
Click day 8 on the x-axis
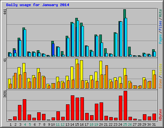44,124
